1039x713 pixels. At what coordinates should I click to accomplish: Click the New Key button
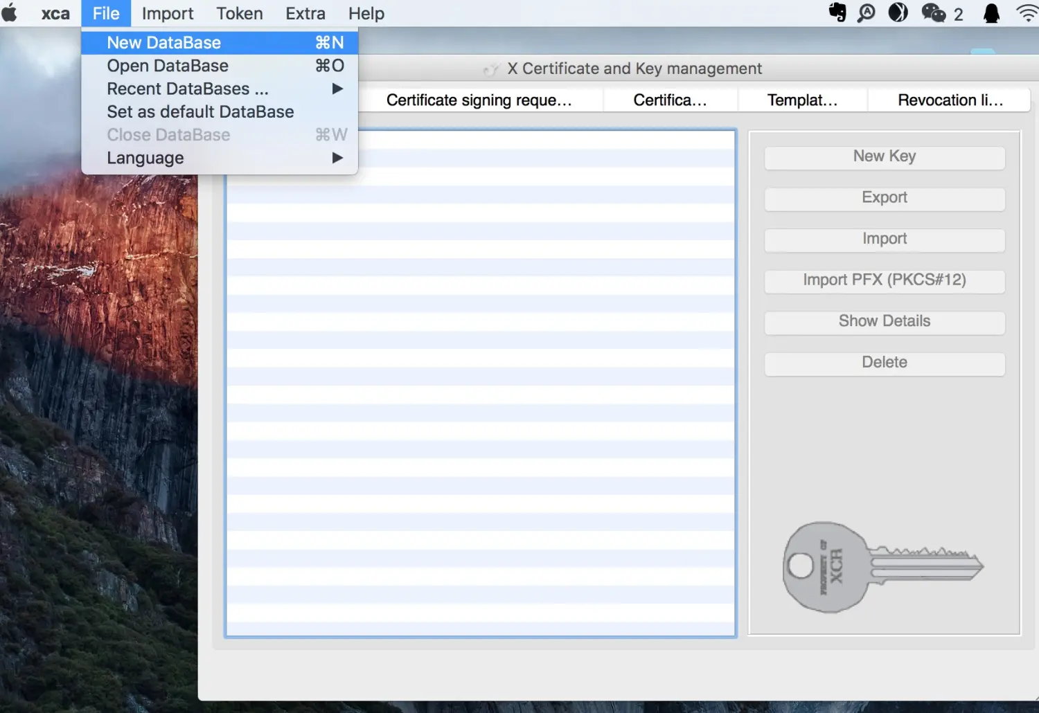(x=885, y=157)
